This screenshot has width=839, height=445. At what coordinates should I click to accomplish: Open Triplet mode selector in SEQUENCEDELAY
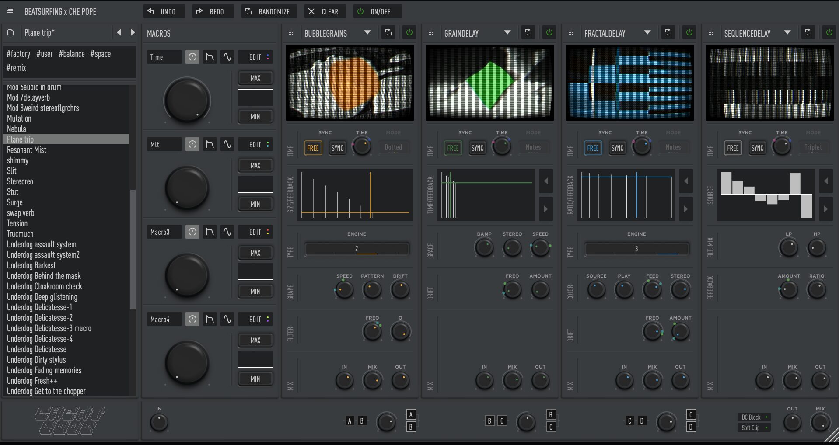click(813, 148)
